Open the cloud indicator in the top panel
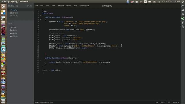This screenshot has height=104, width=185. coord(136,2)
